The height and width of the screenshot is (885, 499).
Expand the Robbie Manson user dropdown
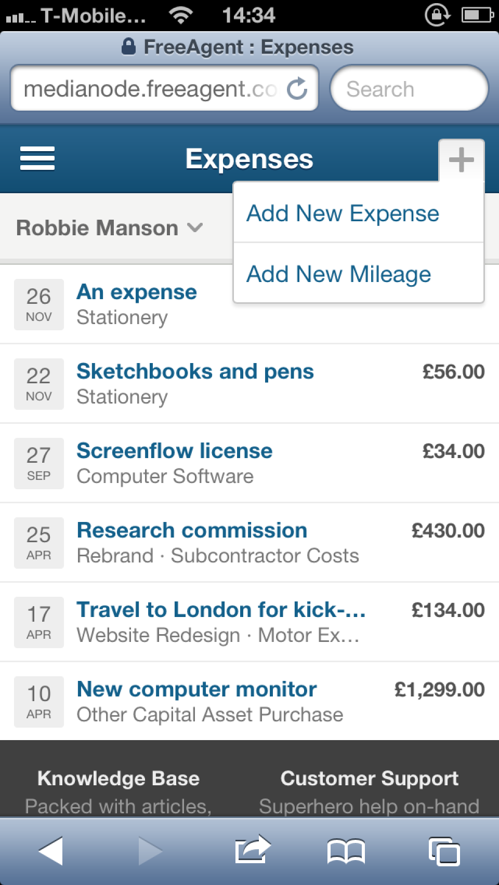110,228
